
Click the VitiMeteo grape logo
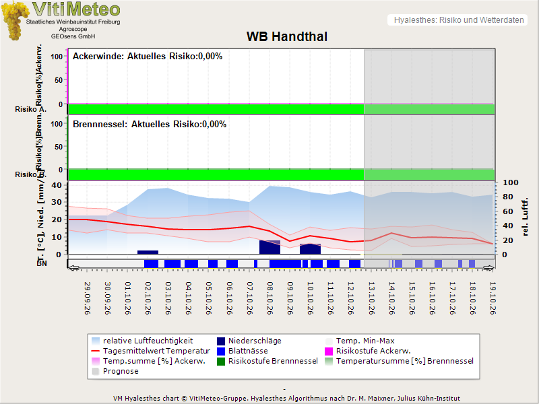pyautogui.click(x=14, y=21)
